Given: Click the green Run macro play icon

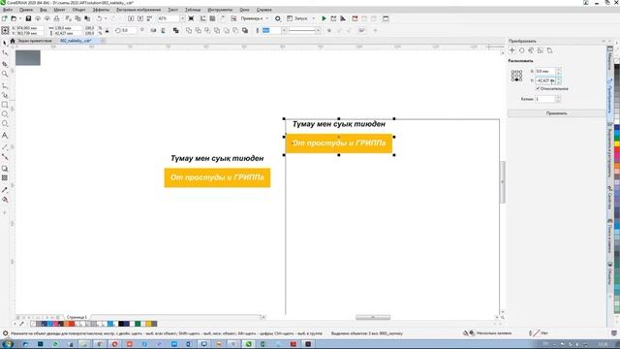Looking at the screenshot, I should point(324,18).
